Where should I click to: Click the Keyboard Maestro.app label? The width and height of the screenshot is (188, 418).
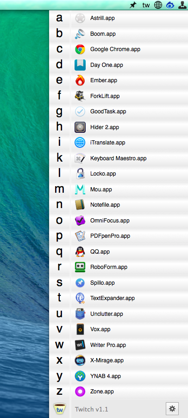119,158
